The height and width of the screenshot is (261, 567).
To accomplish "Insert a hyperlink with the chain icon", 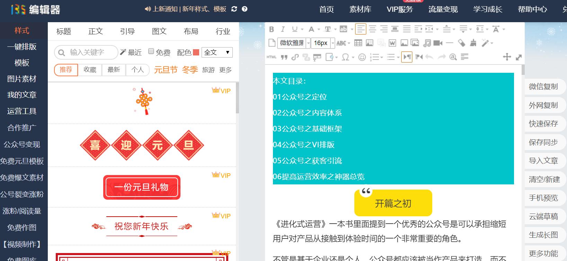I will tap(295, 57).
